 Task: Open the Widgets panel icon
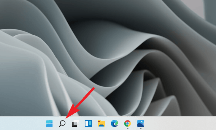click(x=88, y=123)
